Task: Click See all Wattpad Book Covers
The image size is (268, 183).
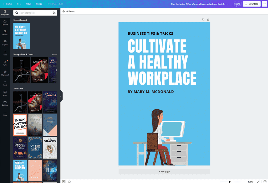Action: tap(54, 54)
